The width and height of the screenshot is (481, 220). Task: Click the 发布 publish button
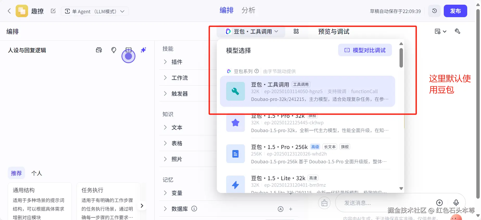pos(455,11)
